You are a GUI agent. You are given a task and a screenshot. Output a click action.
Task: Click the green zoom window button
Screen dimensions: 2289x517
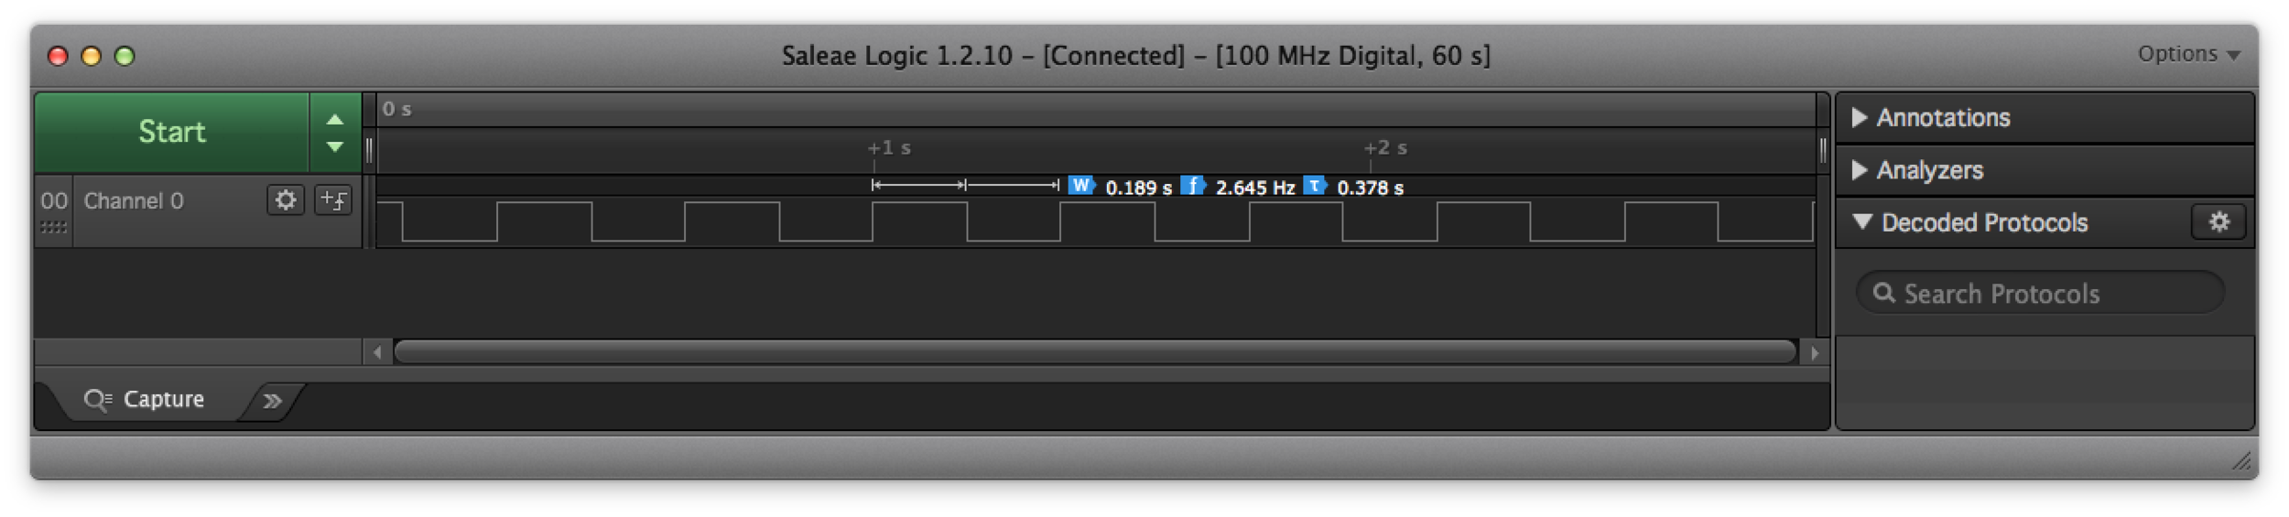pyautogui.click(x=125, y=56)
